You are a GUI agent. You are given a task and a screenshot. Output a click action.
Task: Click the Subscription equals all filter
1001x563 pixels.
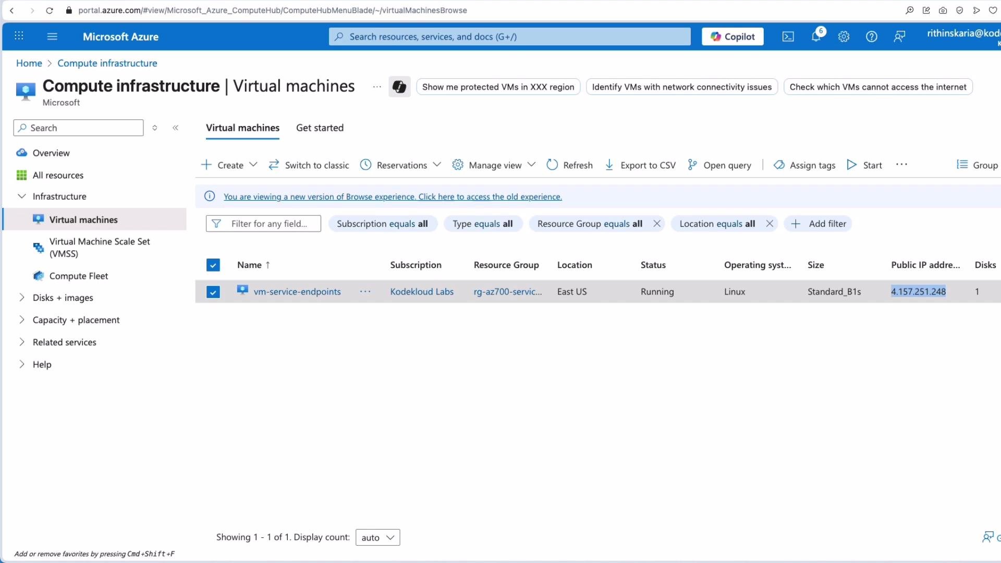tap(382, 224)
